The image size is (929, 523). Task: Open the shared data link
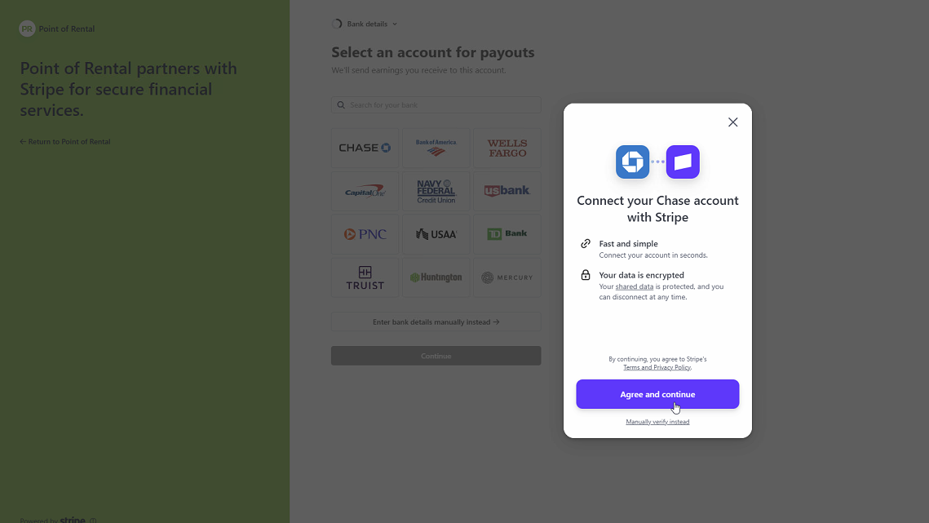[634, 287]
